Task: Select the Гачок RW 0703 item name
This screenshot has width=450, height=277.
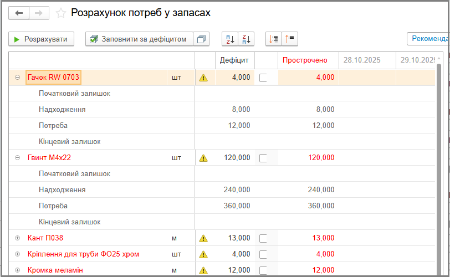Action: point(53,78)
